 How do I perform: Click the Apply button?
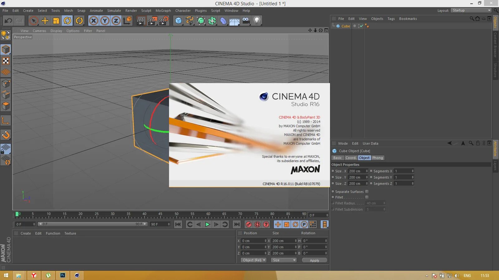tap(314, 260)
